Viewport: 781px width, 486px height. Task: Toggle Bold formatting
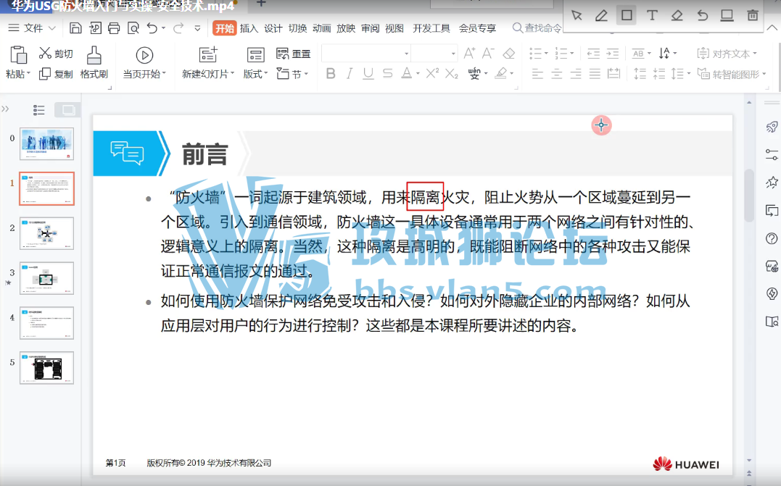[x=330, y=74]
